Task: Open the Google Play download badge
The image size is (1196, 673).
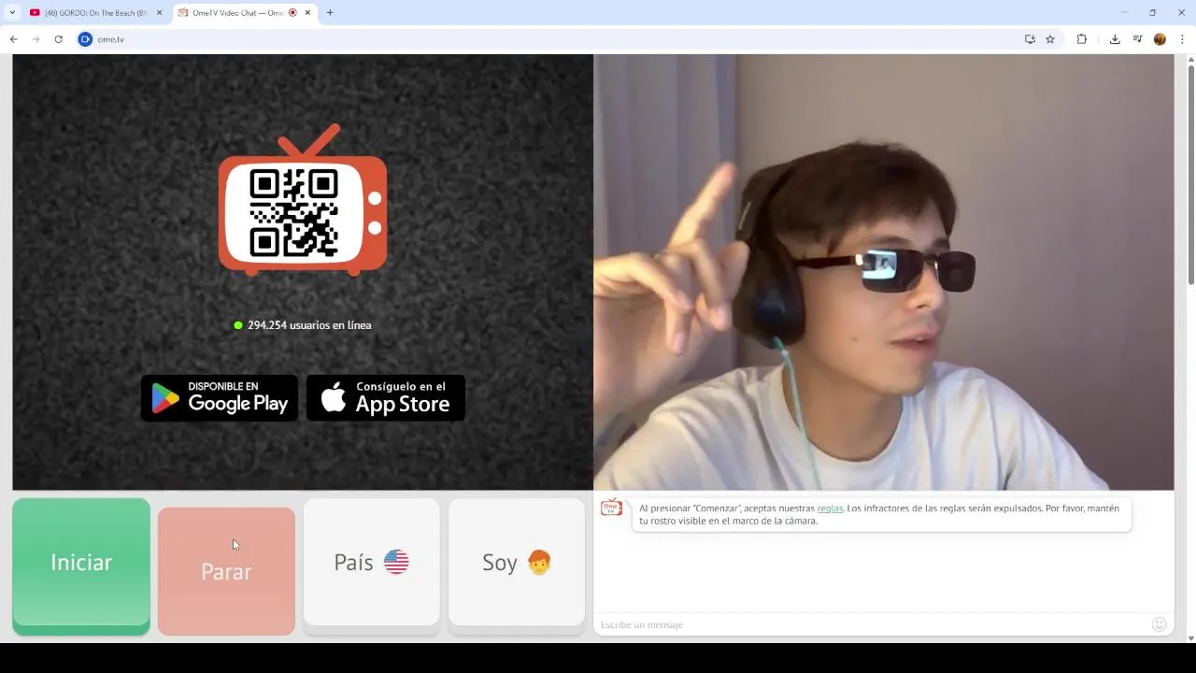Action: pyautogui.click(x=220, y=398)
